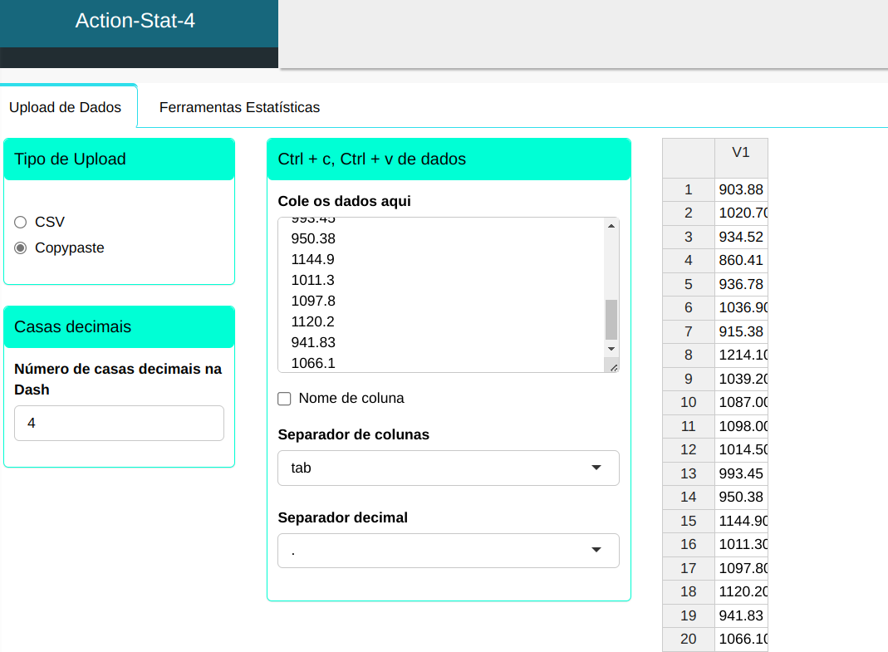
Task: Open the Separador decimal dropdown
Action: (449, 552)
